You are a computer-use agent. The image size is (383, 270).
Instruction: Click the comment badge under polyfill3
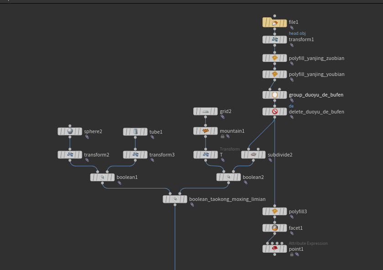pos(292,217)
